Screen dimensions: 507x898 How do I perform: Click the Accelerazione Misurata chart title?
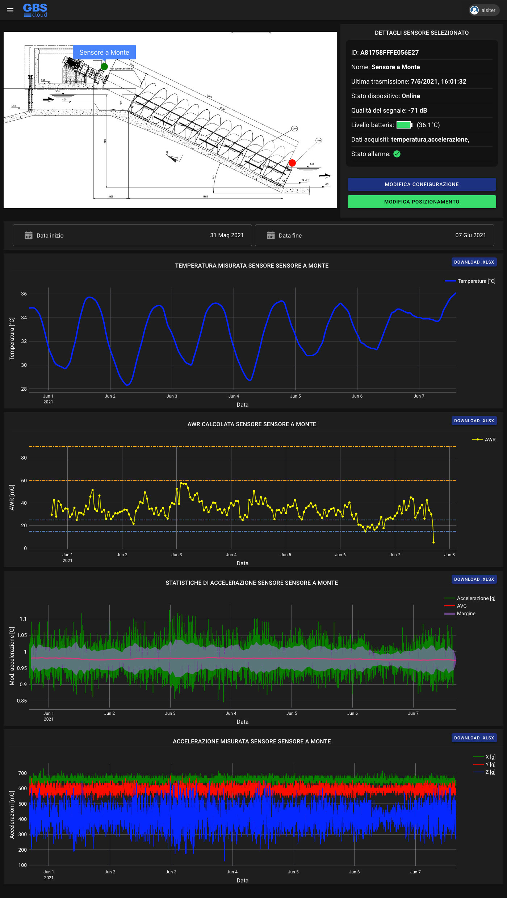252,741
